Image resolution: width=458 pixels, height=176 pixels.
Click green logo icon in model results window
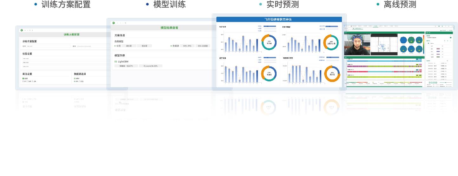coord(113,23)
